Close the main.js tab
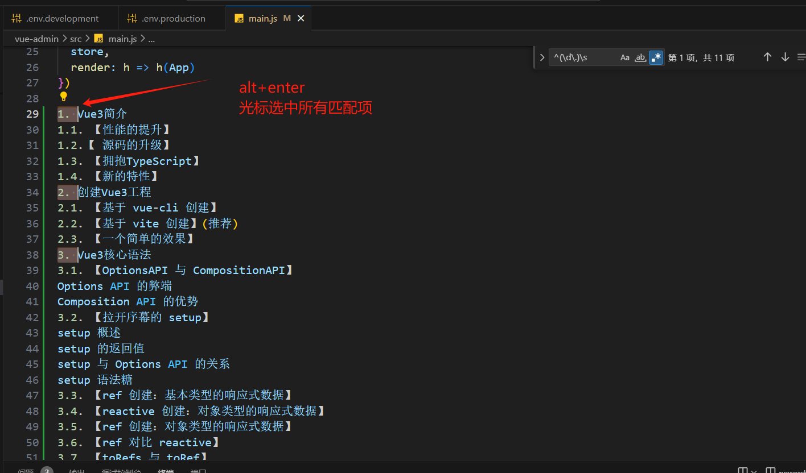The image size is (806, 473). point(301,18)
